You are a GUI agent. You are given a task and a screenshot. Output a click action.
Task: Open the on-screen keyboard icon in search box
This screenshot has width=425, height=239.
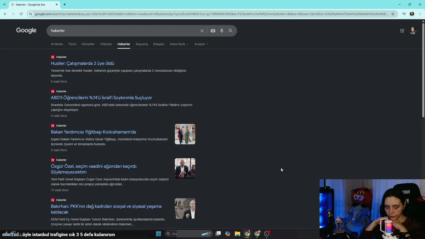213,31
